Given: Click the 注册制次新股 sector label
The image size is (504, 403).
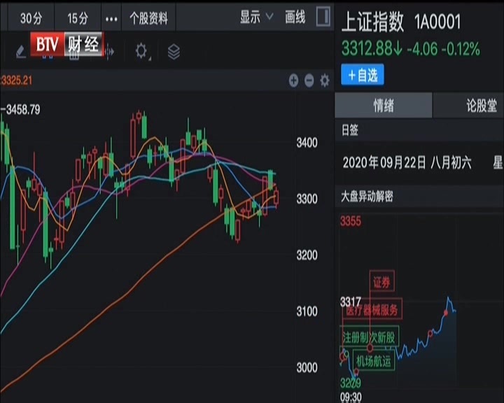Looking at the screenshot, I should click(x=369, y=337).
